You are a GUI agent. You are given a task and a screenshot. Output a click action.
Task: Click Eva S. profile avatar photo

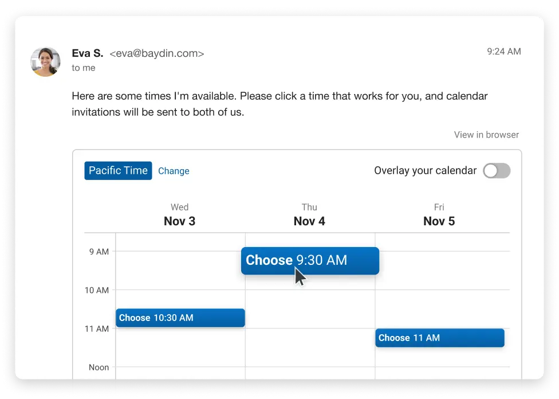(45, 62)
